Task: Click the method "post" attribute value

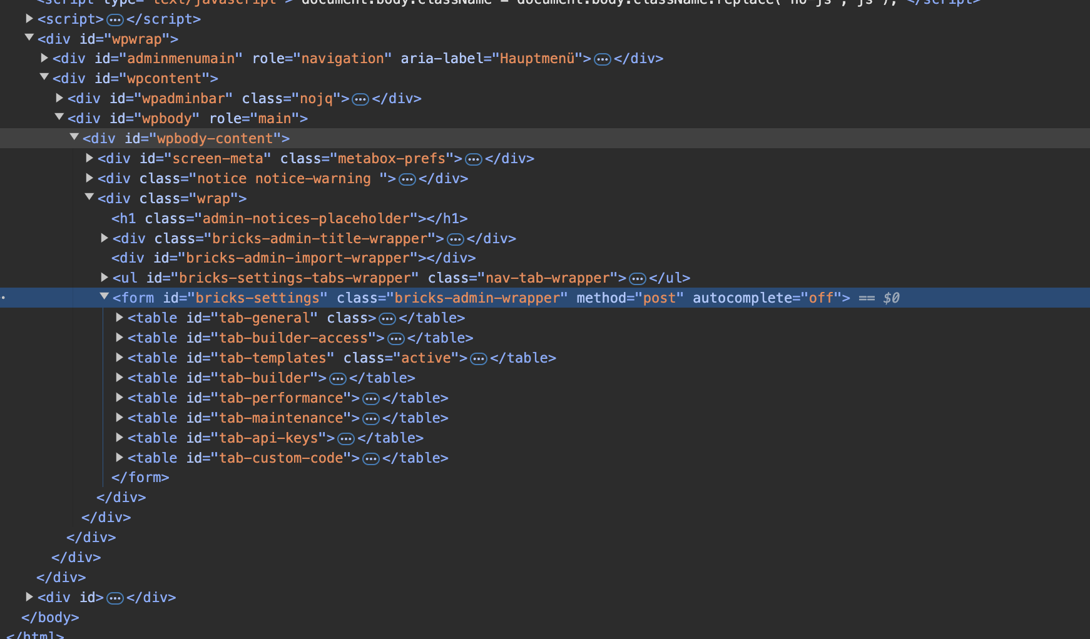Action: click(660, 298)
